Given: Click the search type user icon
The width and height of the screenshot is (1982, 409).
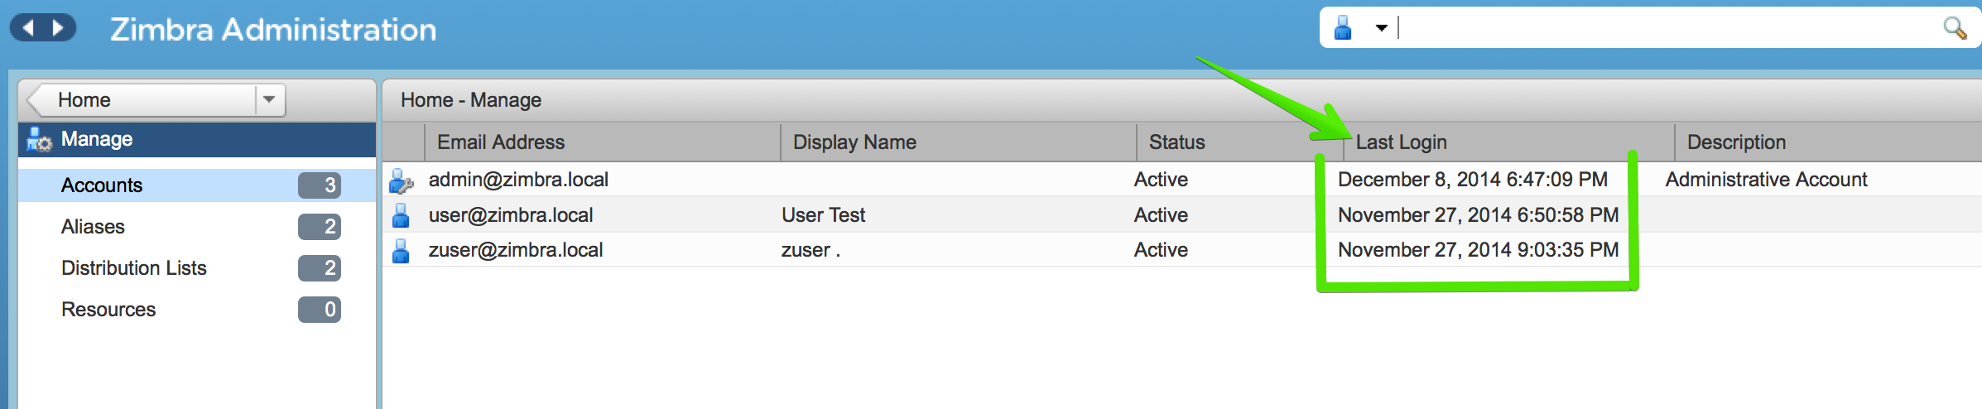Looking at the screenshot, I should [1343, 28].
